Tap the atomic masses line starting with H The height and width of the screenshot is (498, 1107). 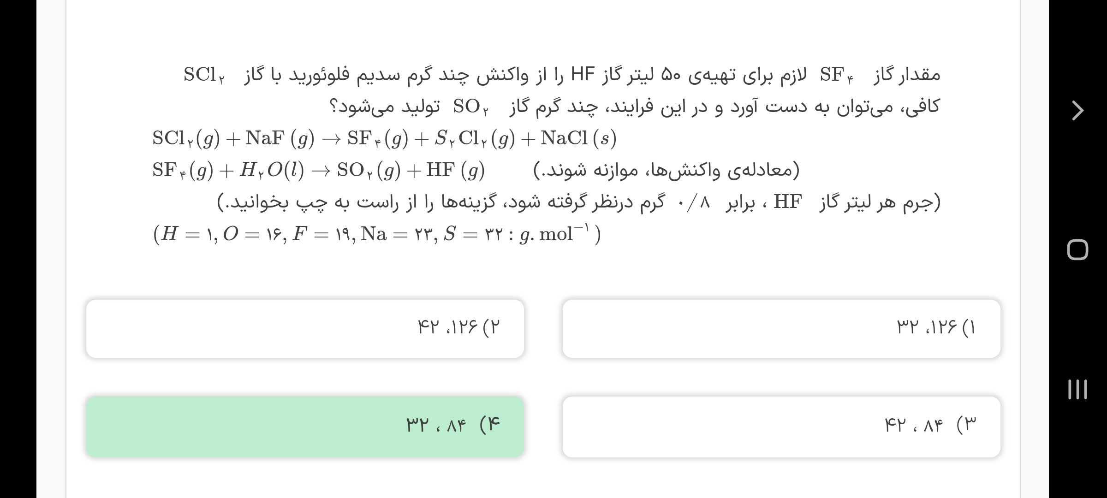tap(376, 234)
